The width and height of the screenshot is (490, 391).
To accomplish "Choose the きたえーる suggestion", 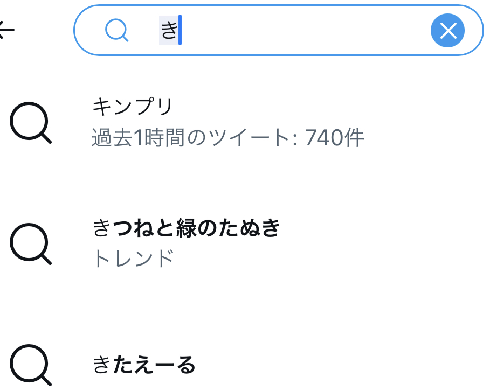I will coord(143,365).
